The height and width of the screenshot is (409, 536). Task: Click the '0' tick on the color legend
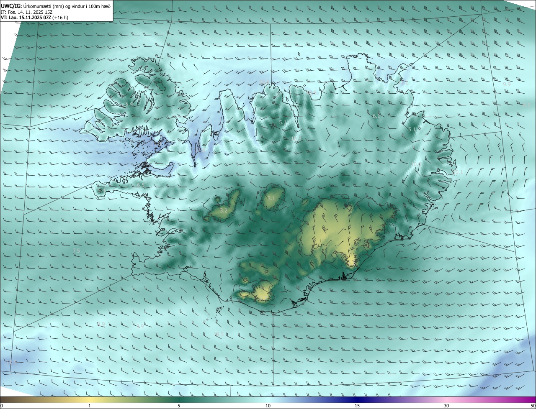coord(2,406)
